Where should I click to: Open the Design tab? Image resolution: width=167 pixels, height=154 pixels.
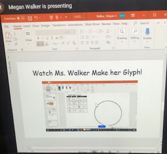45,26
